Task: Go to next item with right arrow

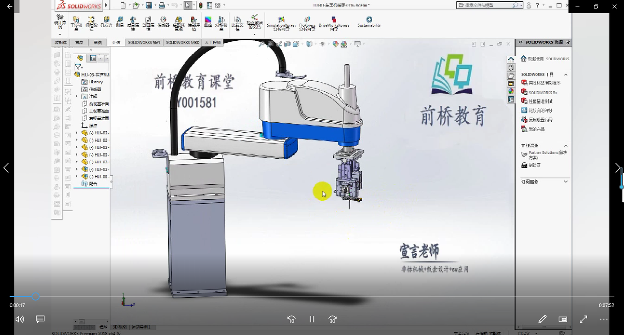Action: pos(617,168)
